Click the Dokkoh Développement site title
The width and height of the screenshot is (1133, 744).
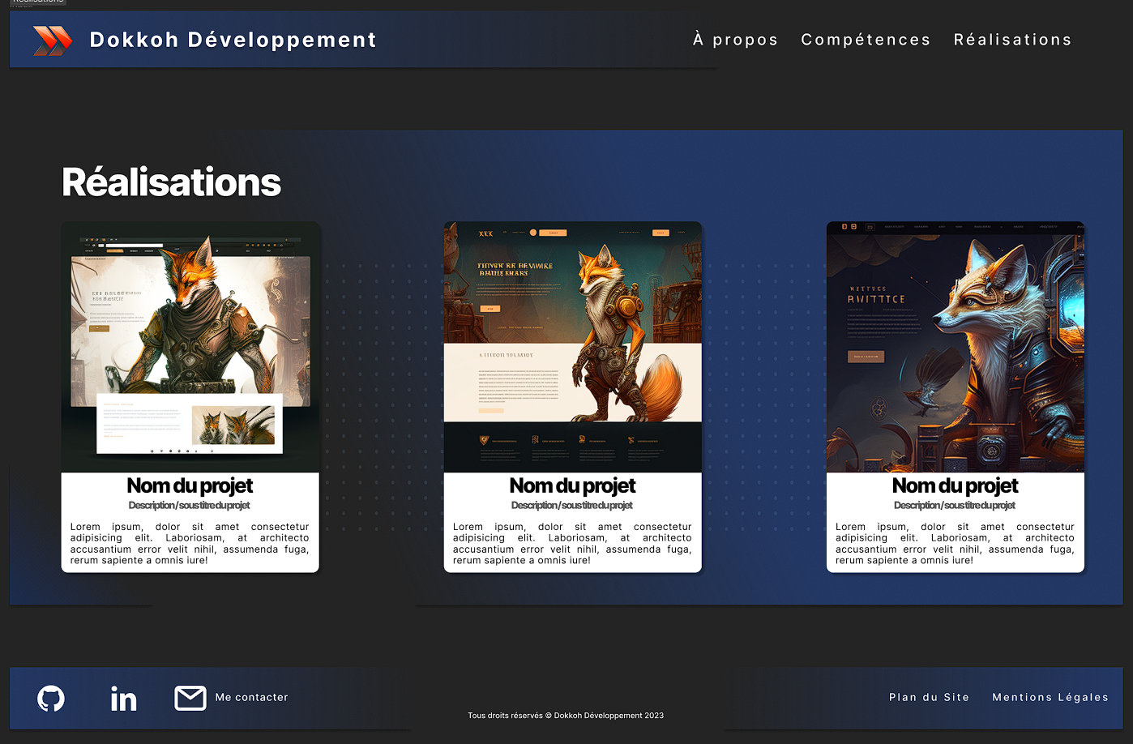coord(233,38)
